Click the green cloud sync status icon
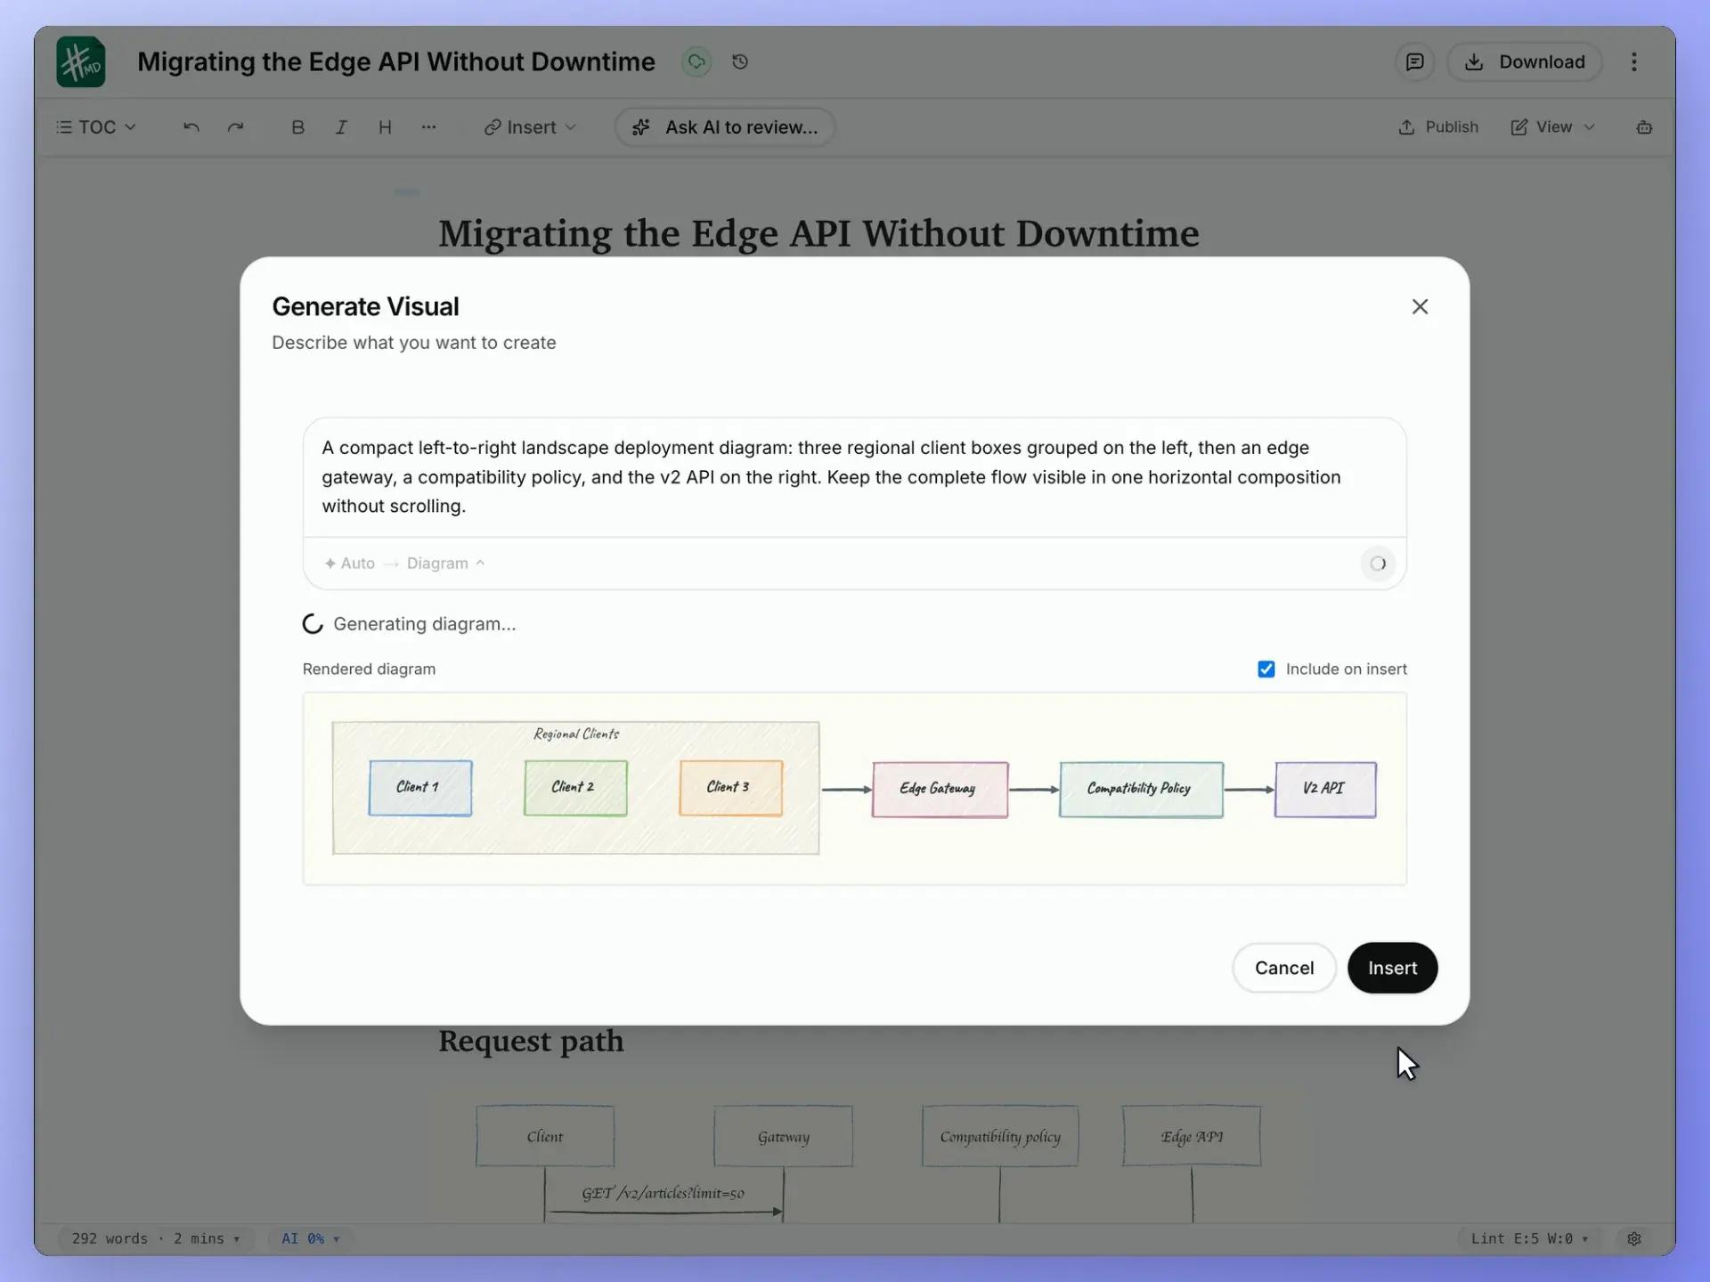The height and width of the screenshot is (1282, 1710). (x=696, y=61)
